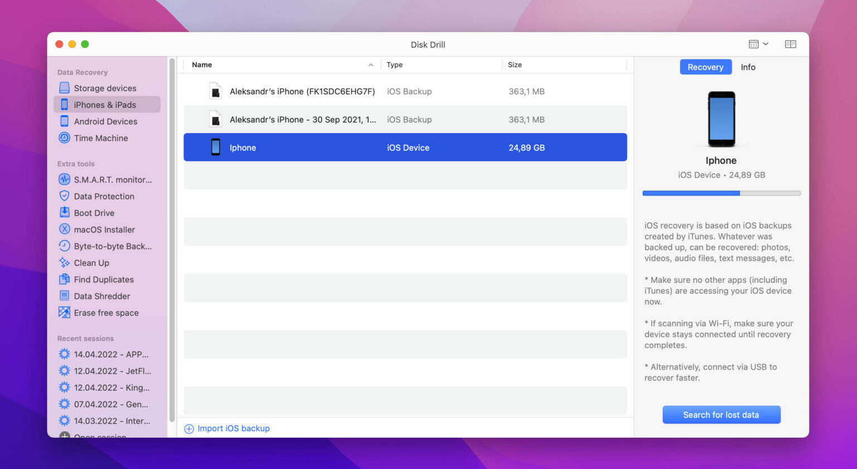
Task: Select the Clean Up tool
Action: pyautogui.click(x=92, y=262)
